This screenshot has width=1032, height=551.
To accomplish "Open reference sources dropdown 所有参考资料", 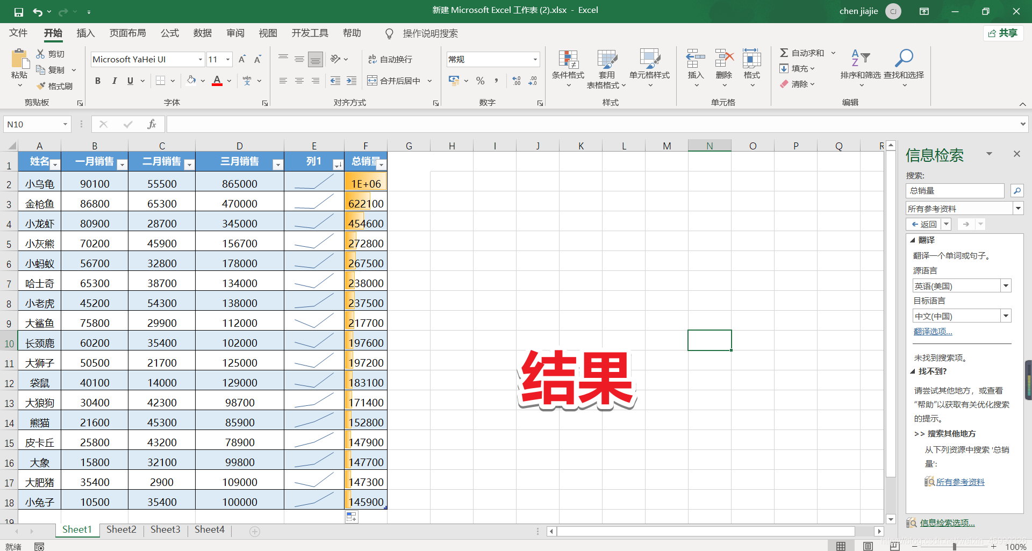I will point(1018,209).
